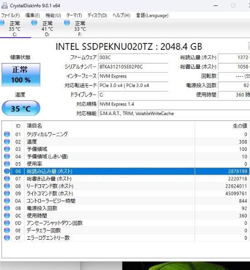Click status orb of row 01 クリティカルワーニング

(7, 134)
